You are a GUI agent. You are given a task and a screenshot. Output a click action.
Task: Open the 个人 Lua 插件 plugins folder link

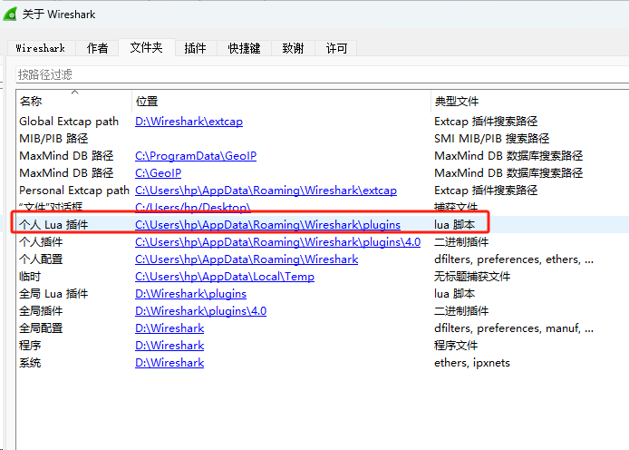(267, 225)
